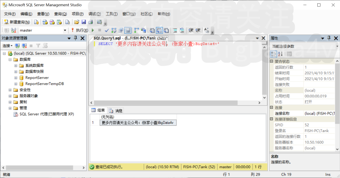Screen dimensions: 340x178
Task: Click the (无列名) column header
Action: click(x=138, y=117)
